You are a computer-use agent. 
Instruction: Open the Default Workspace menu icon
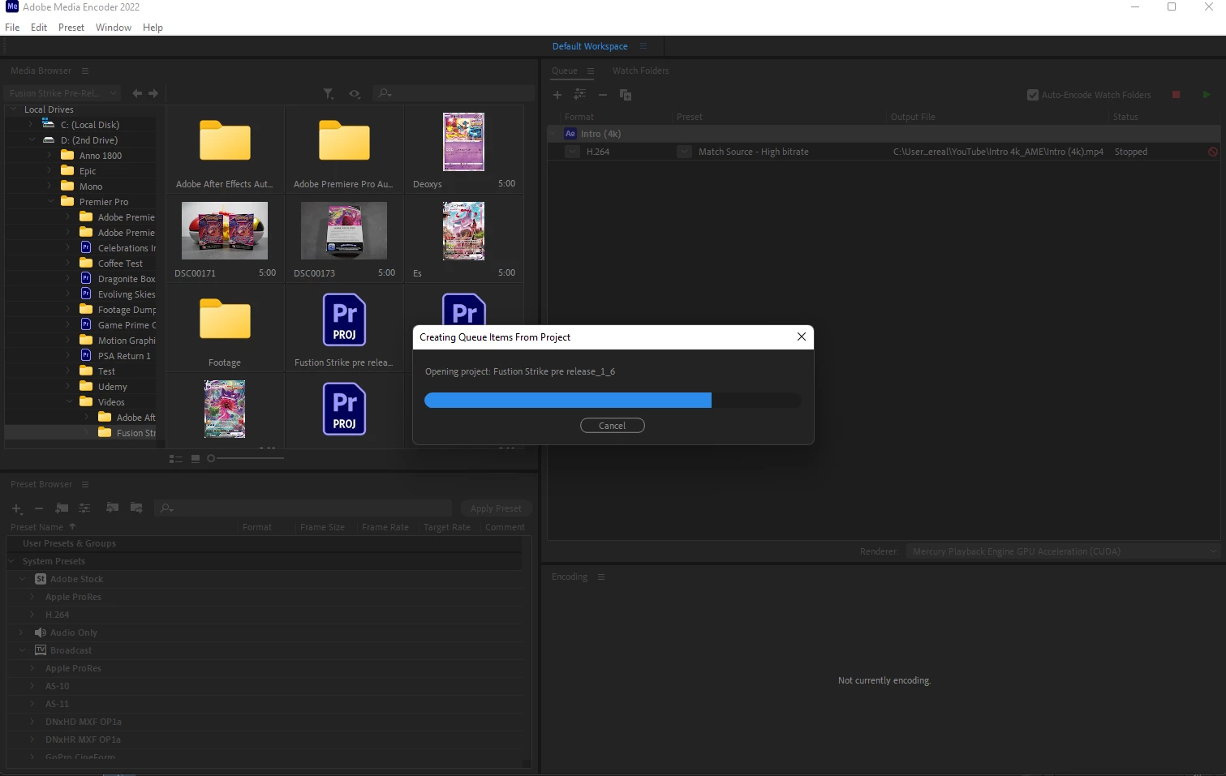click(x=643, y=46)
